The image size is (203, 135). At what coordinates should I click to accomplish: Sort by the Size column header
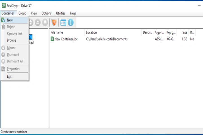click(x=183, y=32)
